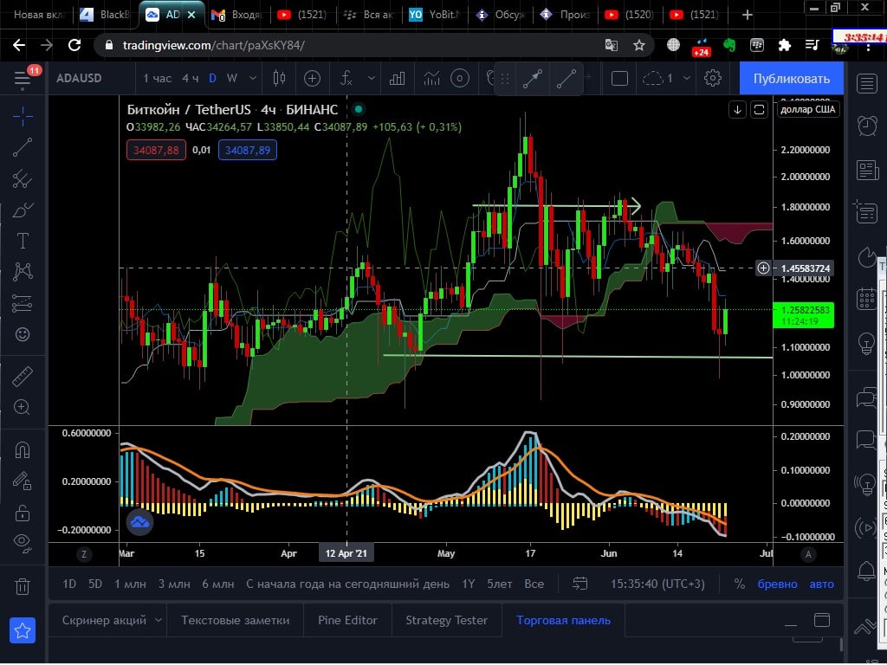Viewport: 887px width, 665px height.
Task: Open the emoji icons tool
Action: (x=23, y=334)
